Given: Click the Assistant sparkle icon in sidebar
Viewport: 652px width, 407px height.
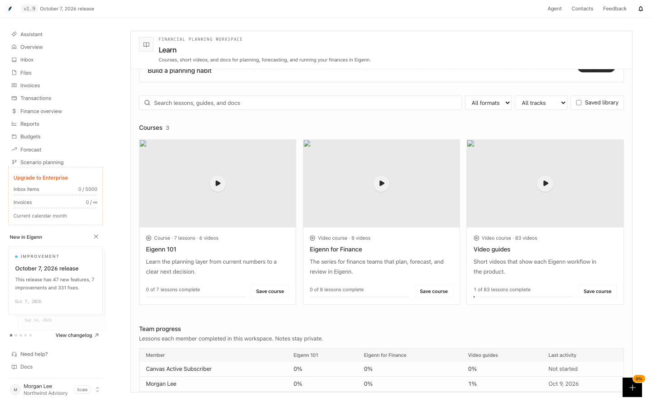Looking at the screenshot, I should tap(14, 34).
